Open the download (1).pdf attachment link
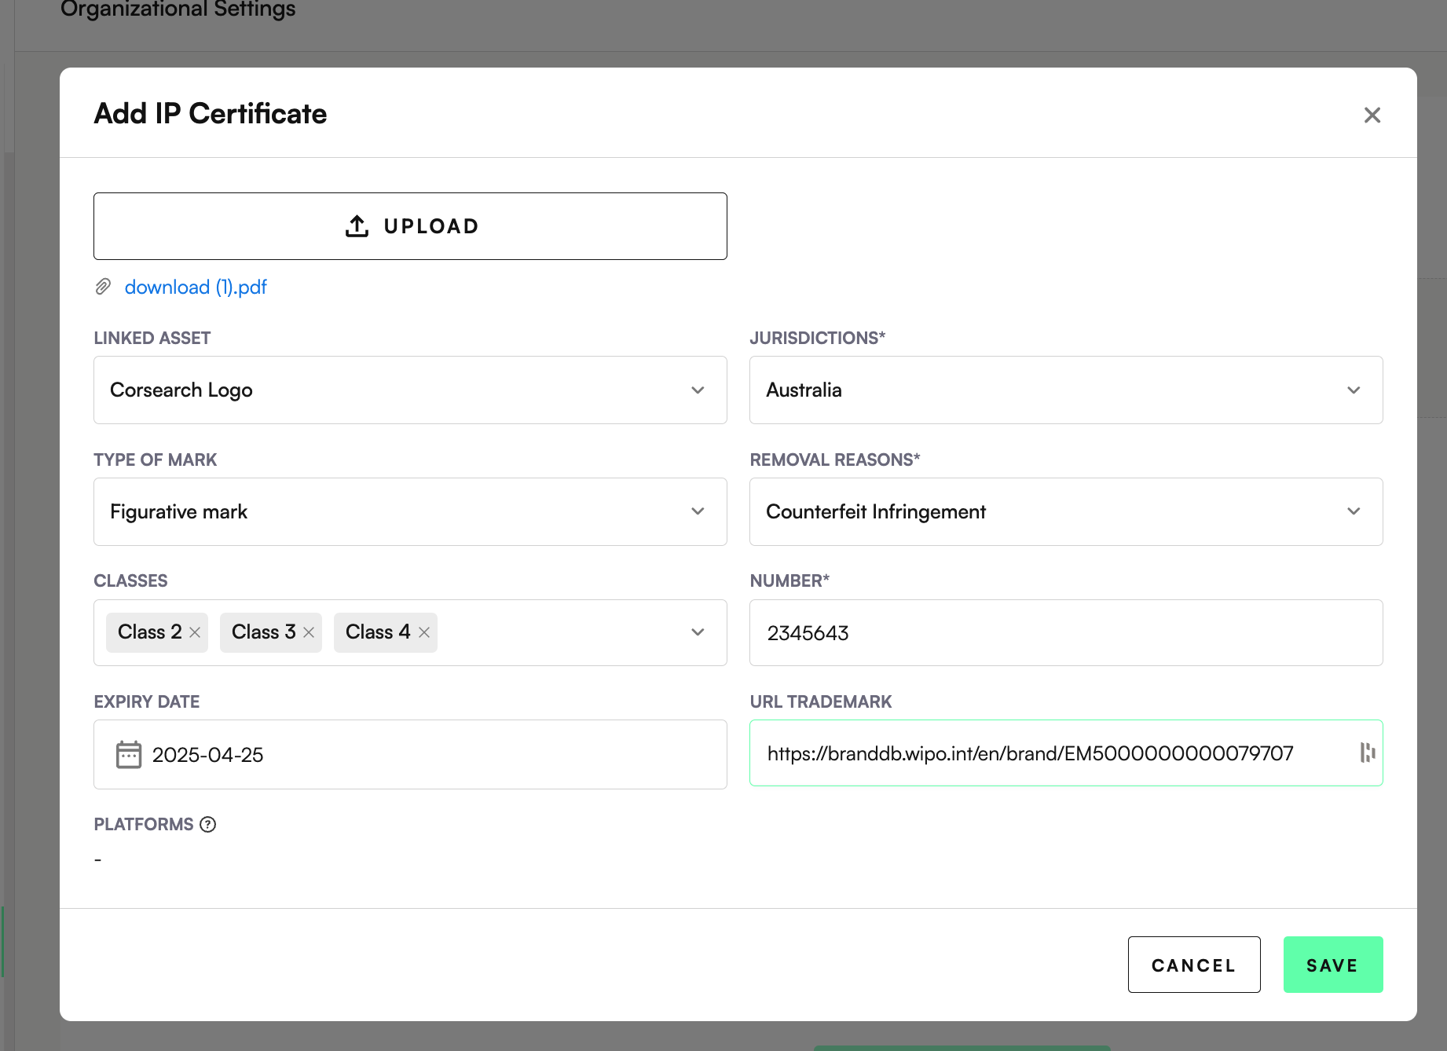The width and height of the screenshot is (1447, 1051). point(196,287)
